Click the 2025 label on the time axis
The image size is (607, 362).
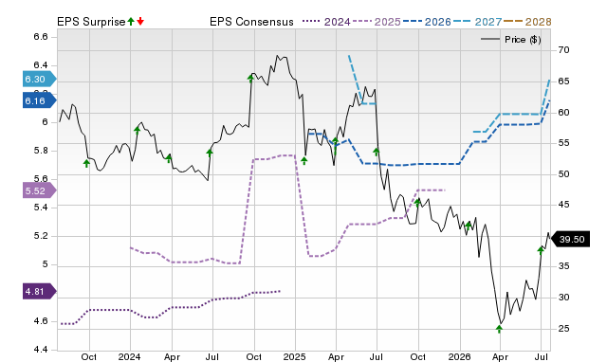[x=294, y=356]
